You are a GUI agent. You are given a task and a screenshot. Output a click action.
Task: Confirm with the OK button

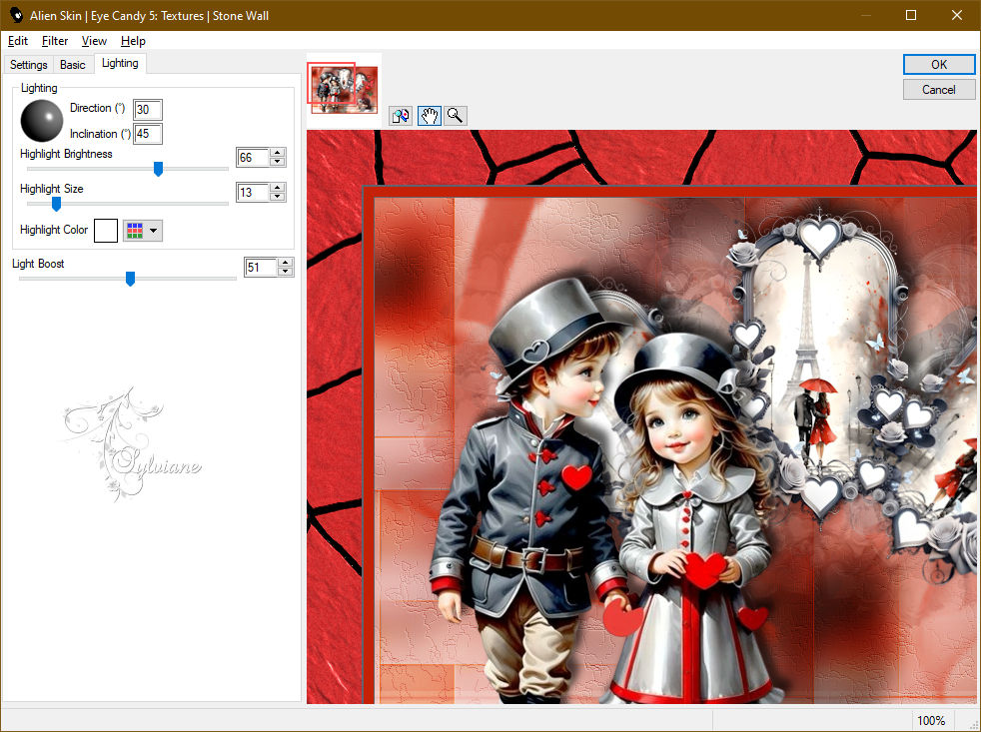coord(938,65)
